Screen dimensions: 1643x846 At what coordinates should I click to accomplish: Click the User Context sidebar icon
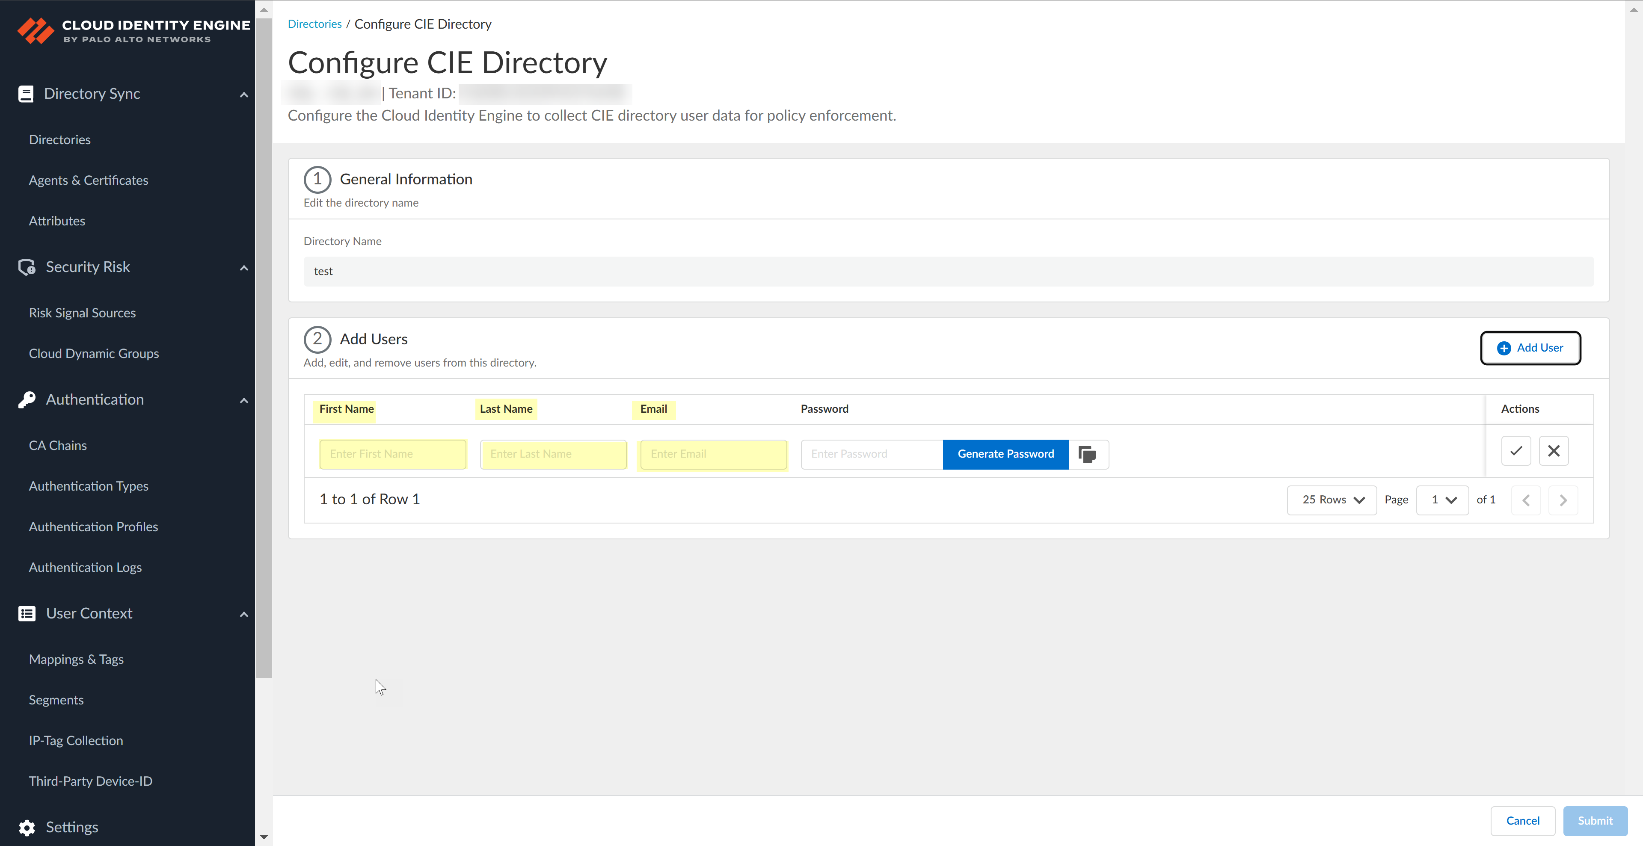(26, 613)
